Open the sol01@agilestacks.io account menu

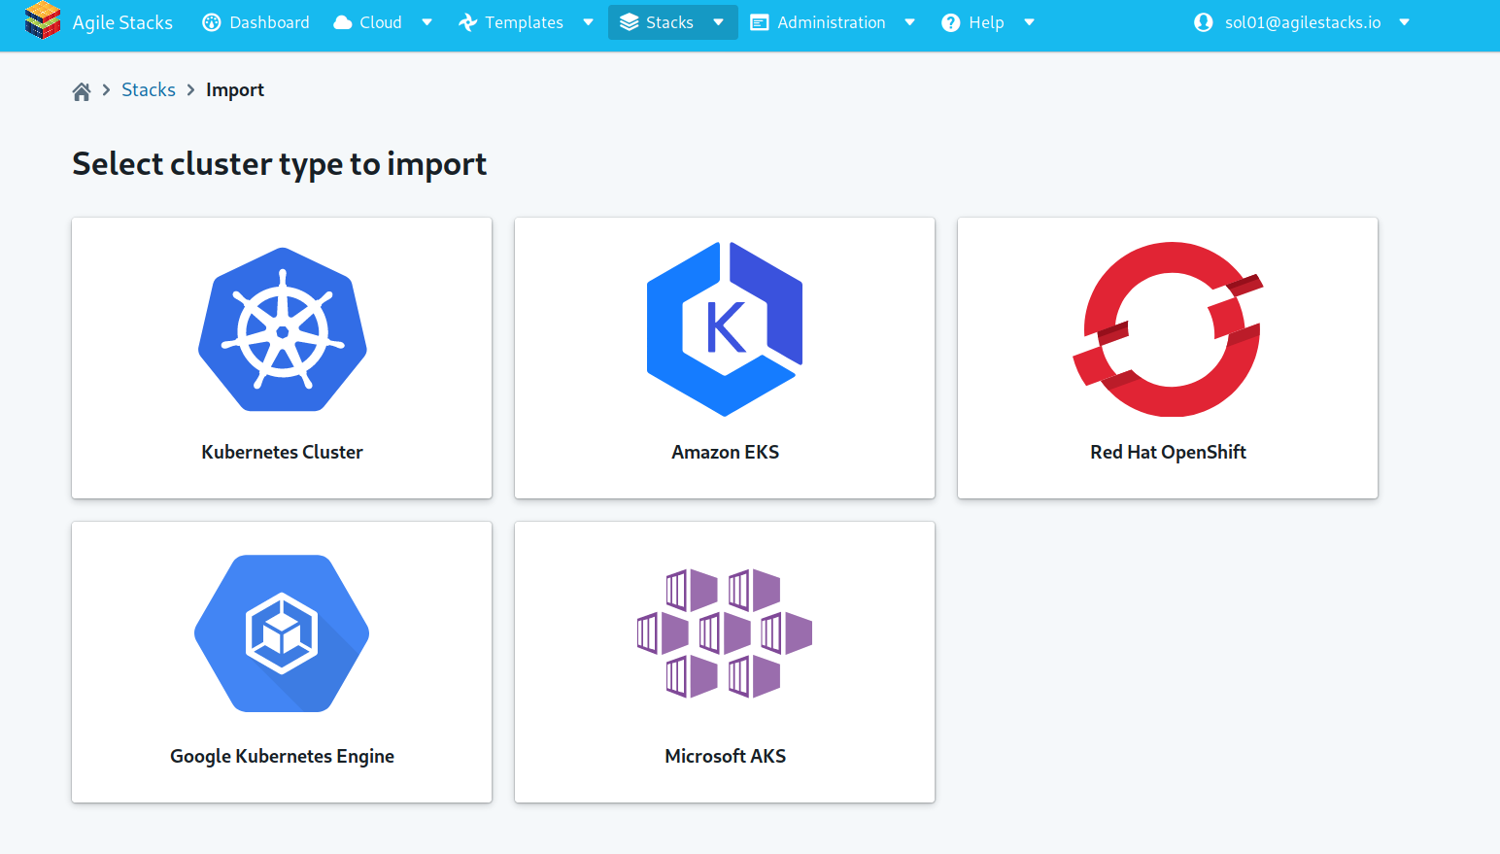(1303, 22)
